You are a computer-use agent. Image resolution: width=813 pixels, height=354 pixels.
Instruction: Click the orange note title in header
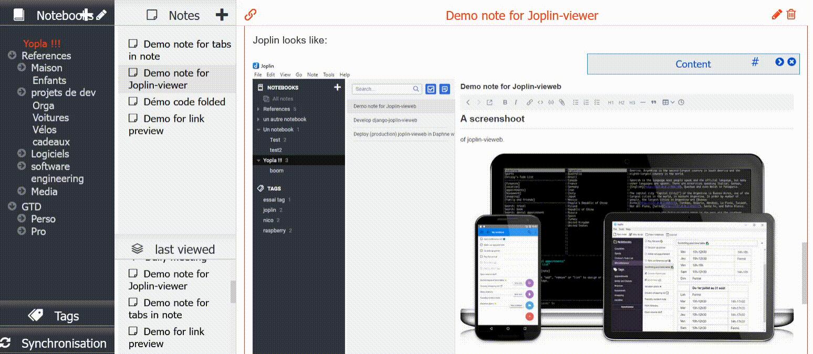tap(522, 16)
